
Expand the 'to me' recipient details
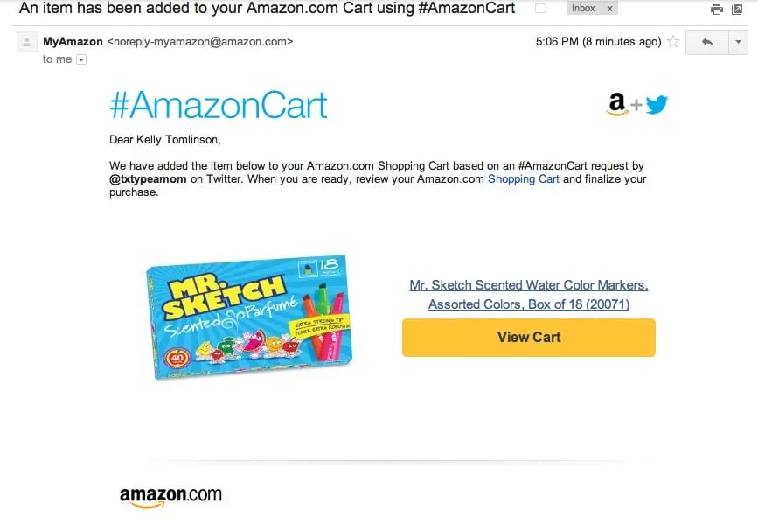[x=80, y=59]
